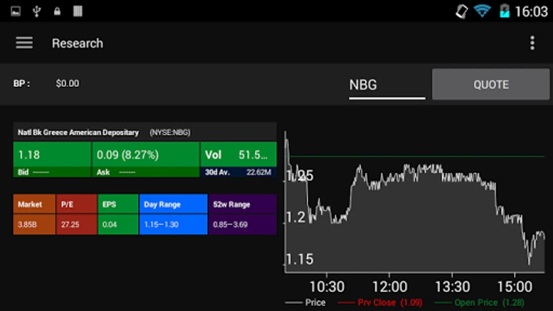Click the QUOTE button
Screen dimensions: 553x311
pyautogui.click(x=491, y=84)
